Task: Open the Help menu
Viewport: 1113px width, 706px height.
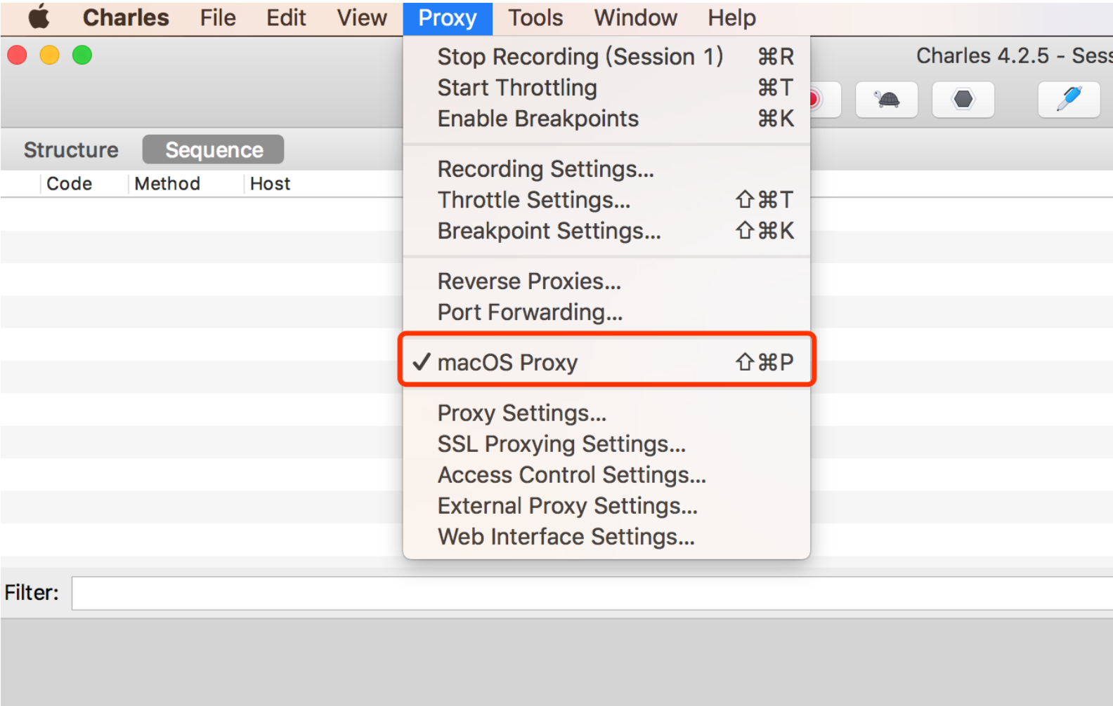Action: (731, 18)
